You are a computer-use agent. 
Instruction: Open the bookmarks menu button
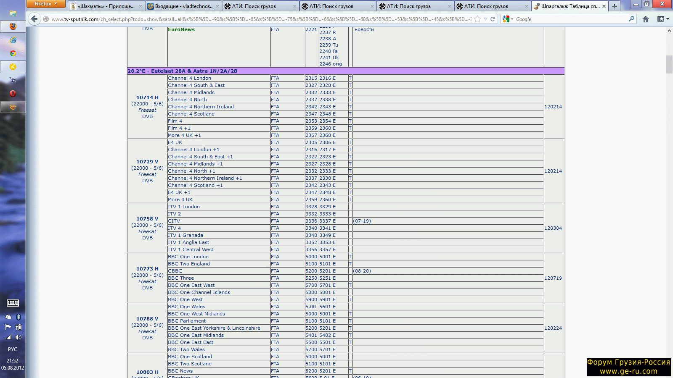tap(663, 19)
